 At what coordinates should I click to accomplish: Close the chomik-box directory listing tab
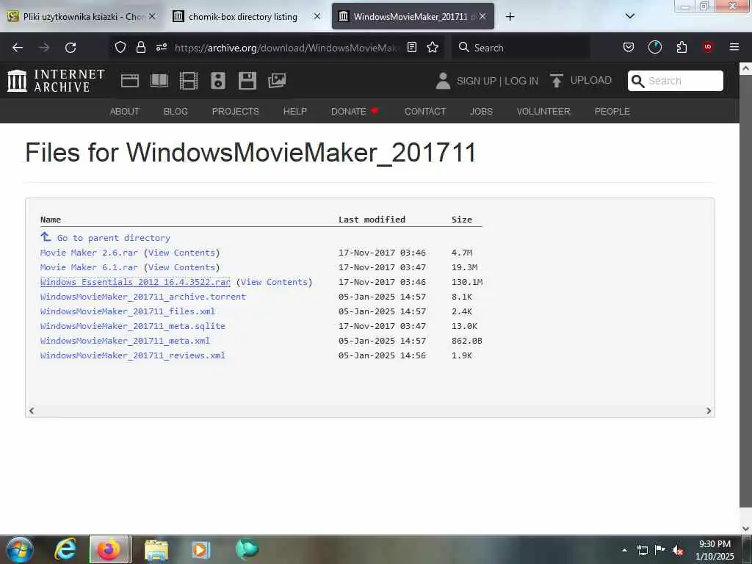[x=317, y=16]
